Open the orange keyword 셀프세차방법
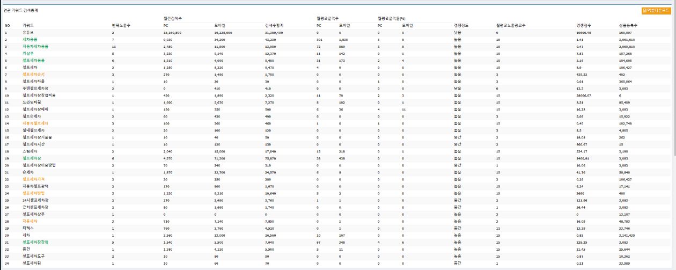The width and height of the screenshot is (676, 270). 34,193
